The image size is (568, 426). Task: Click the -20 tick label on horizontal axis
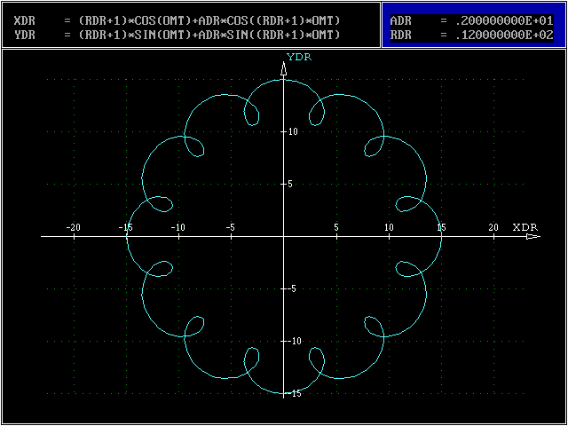(x=74, y=227)
